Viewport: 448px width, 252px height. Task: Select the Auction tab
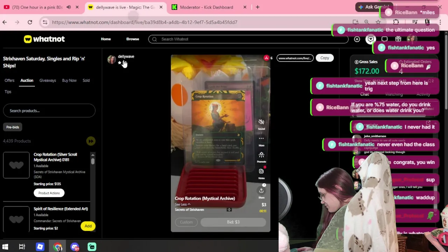pyautogui.click(x=27, y=80)
